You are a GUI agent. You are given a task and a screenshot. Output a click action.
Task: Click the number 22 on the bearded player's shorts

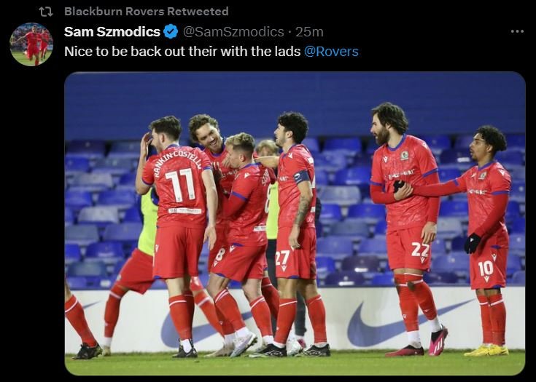pyautogui.click(x=420, y=250)
